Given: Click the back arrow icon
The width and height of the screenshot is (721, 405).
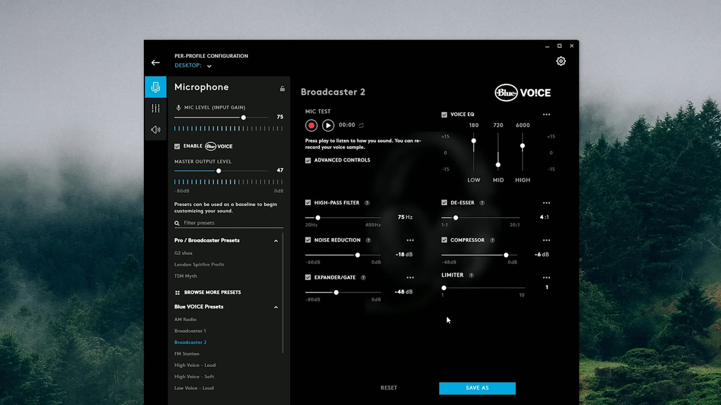Looking at the screenshot, I should coord(155,63).
